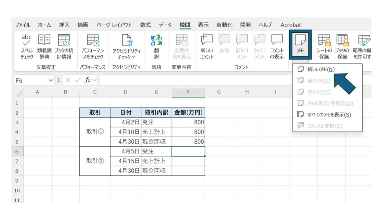Open the 類義語辞典 thesaurus tool
Screen dimensions: 383x215
(x=44, y=46)
